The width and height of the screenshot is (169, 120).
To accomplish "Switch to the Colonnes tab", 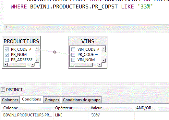I will click(x=10, y=100).
